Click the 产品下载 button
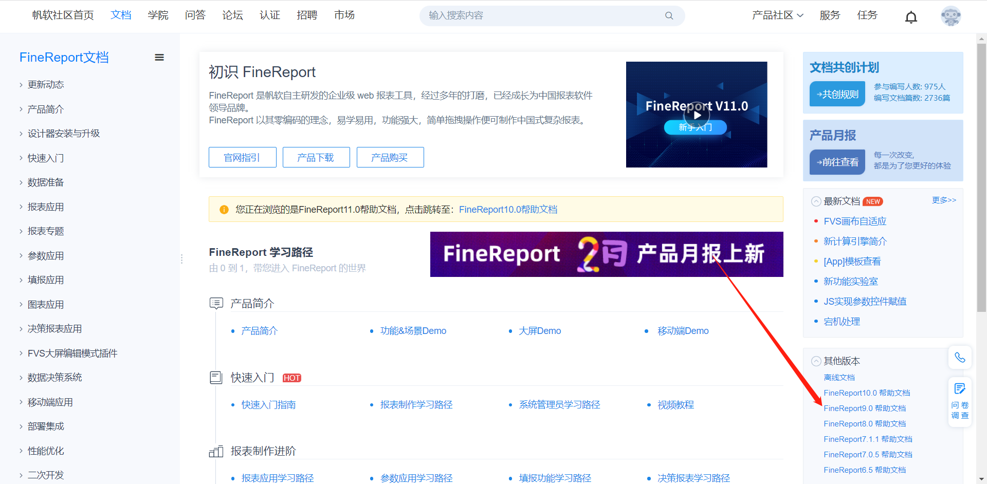The width and height of the screenshot is (987, 484). tap(316, 157)
